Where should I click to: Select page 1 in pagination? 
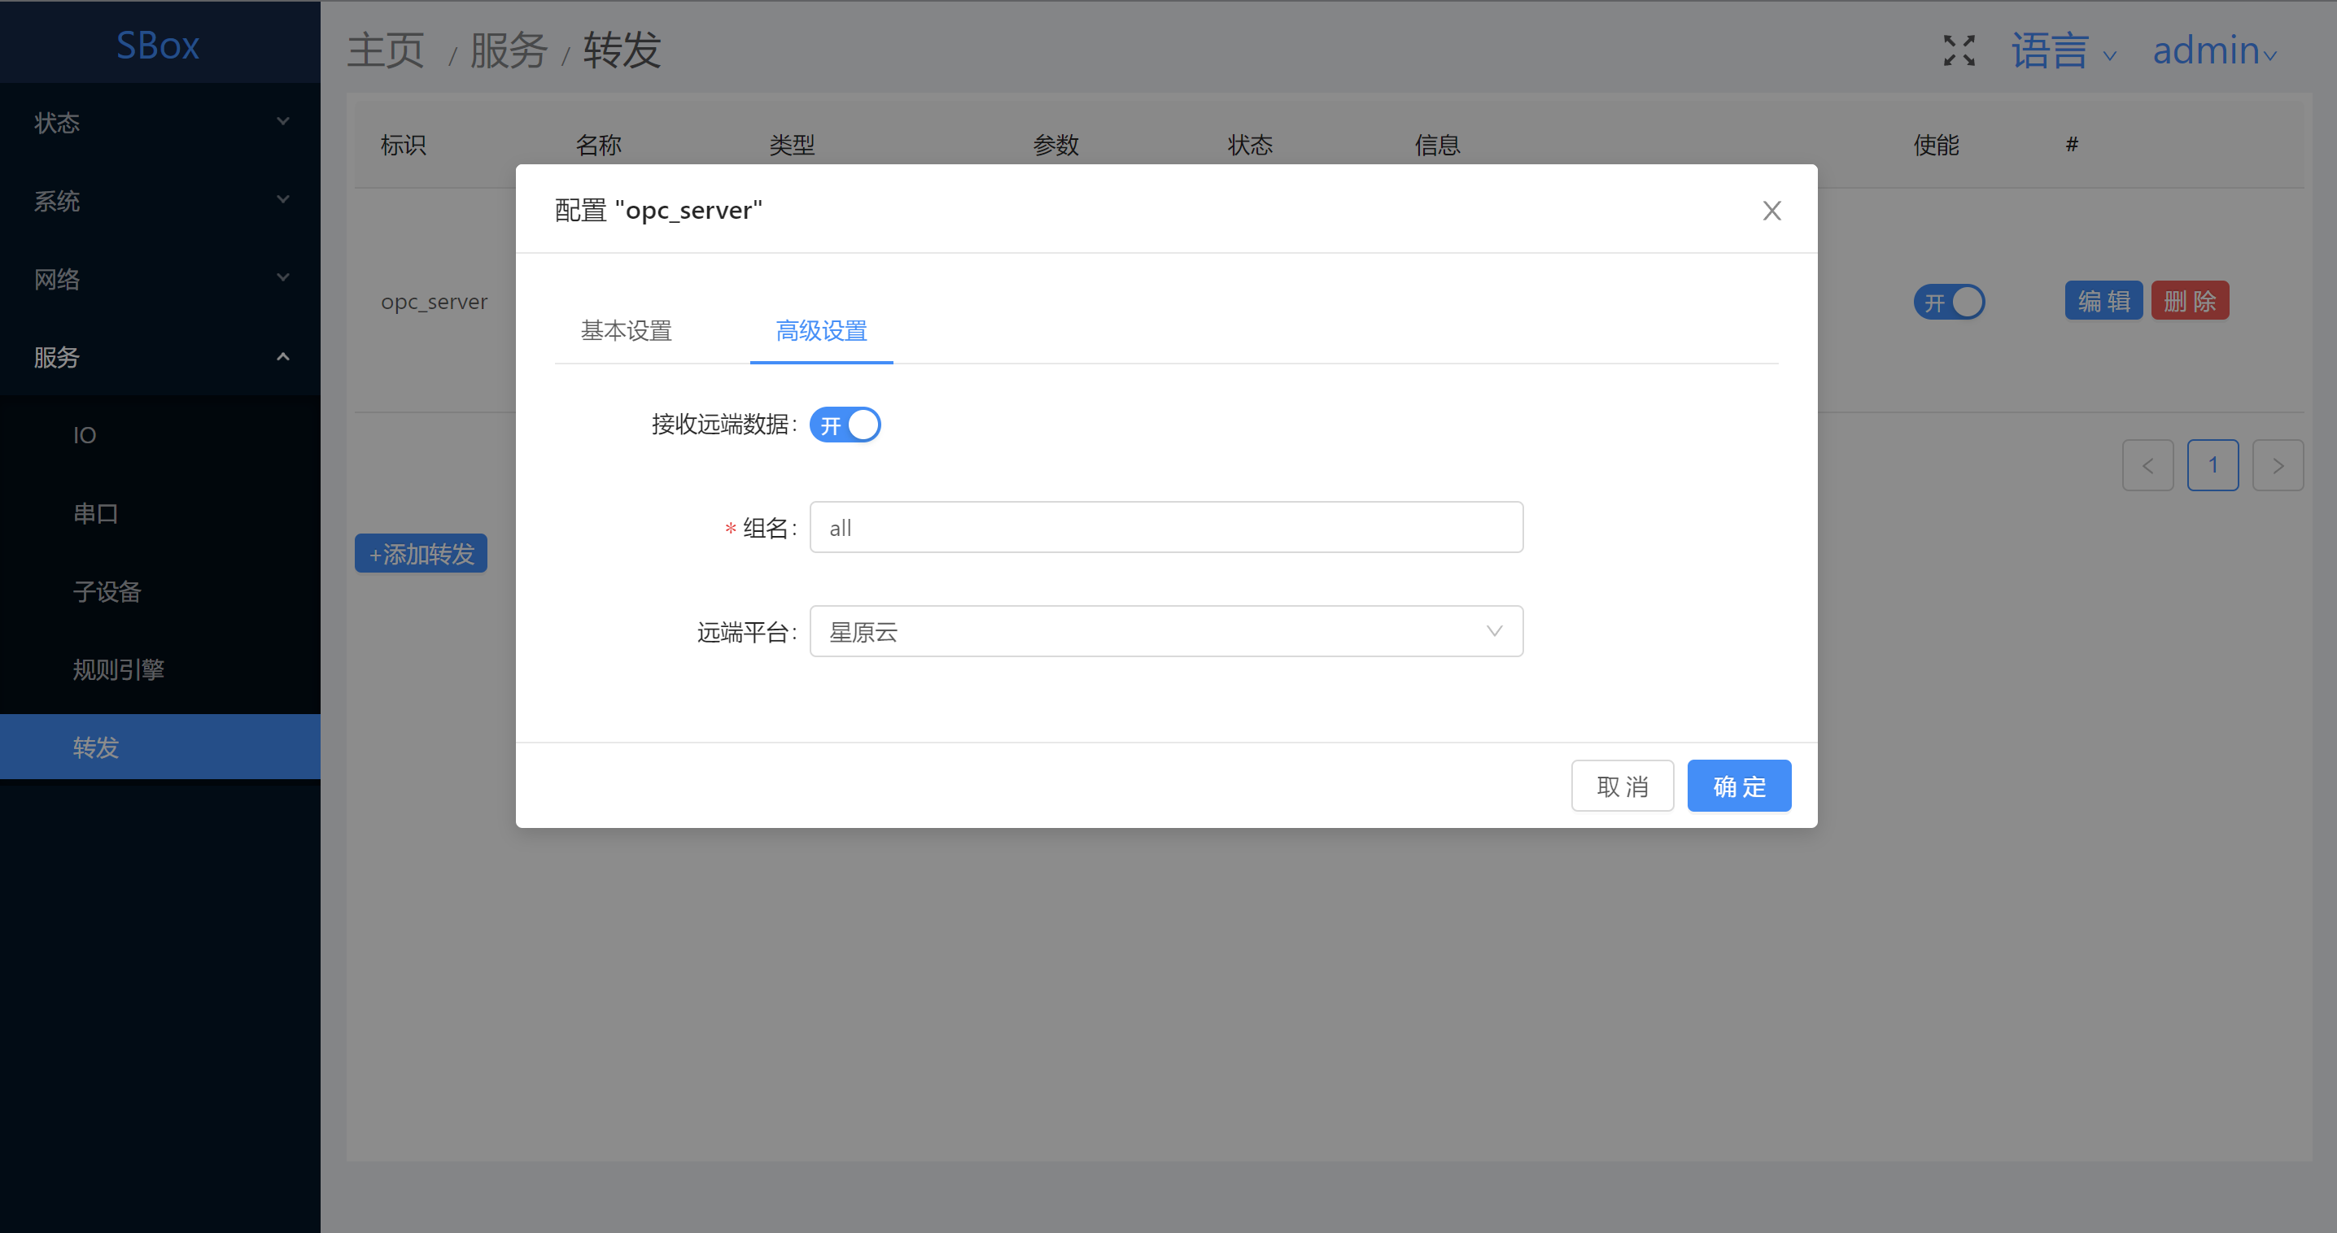(x=2212, y=466)
